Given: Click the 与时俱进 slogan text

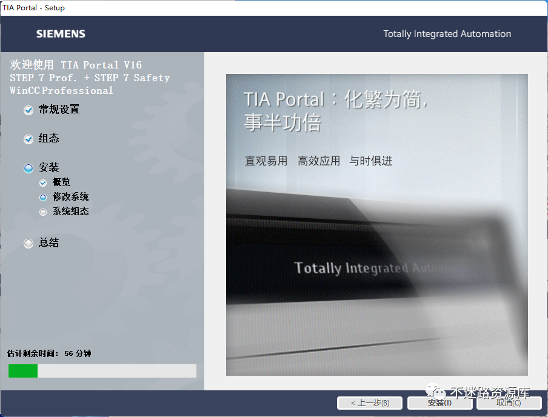Looking at the screenshot, I should [371, 161].
